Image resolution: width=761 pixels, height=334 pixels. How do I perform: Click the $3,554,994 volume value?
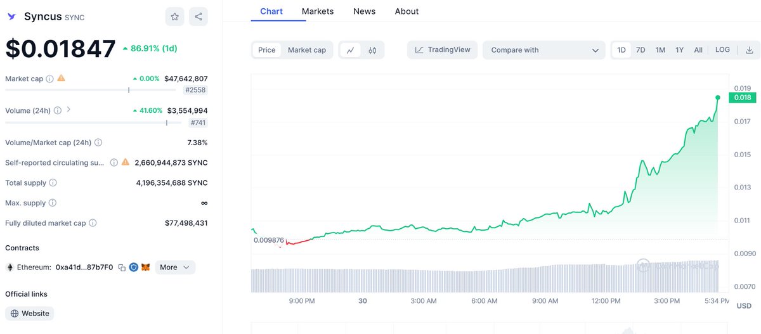188,110
